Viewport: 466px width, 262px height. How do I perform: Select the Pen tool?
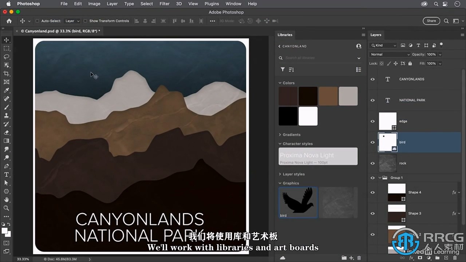click(x=6, y=166)
